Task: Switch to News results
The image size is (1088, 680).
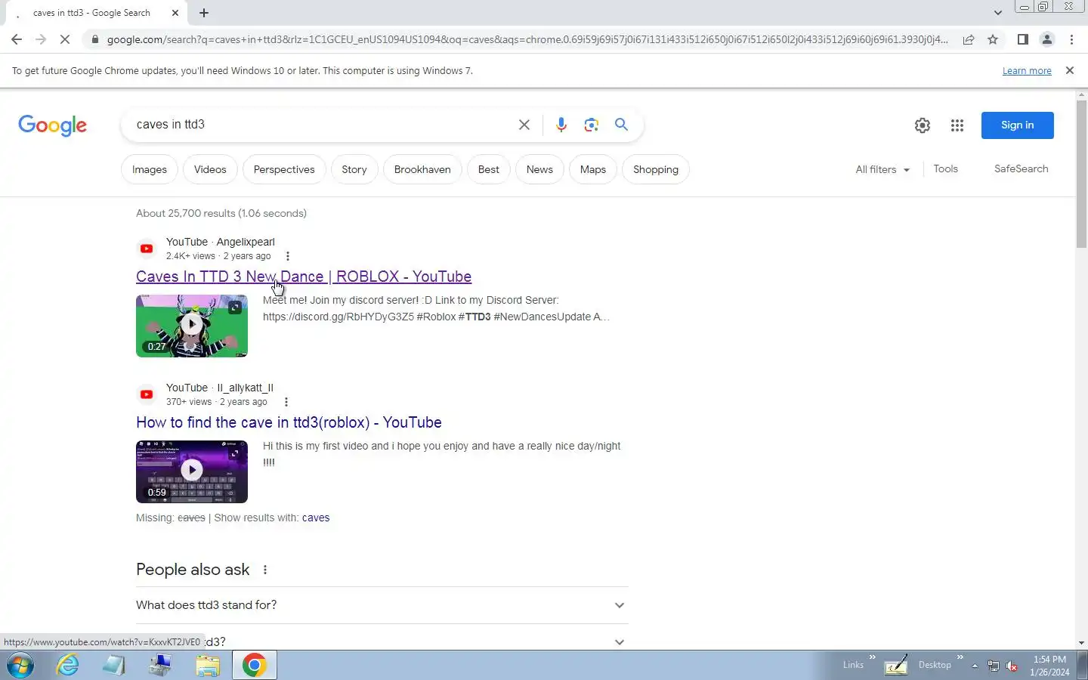Action: click(x=539, y=169)
